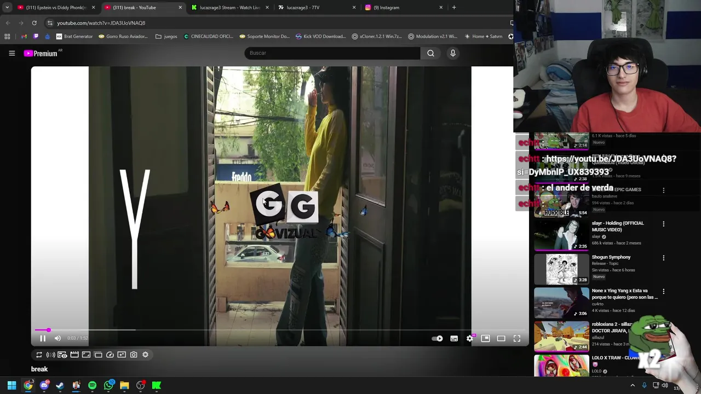
Task: Click the cinema clapperboard icon below player
Action: pyautogui.click(x=74, y=355)
